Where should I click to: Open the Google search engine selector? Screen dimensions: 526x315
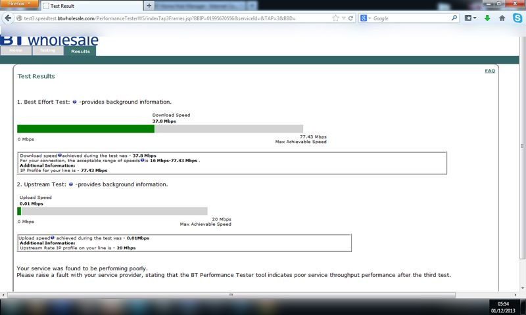click(366, 18)
